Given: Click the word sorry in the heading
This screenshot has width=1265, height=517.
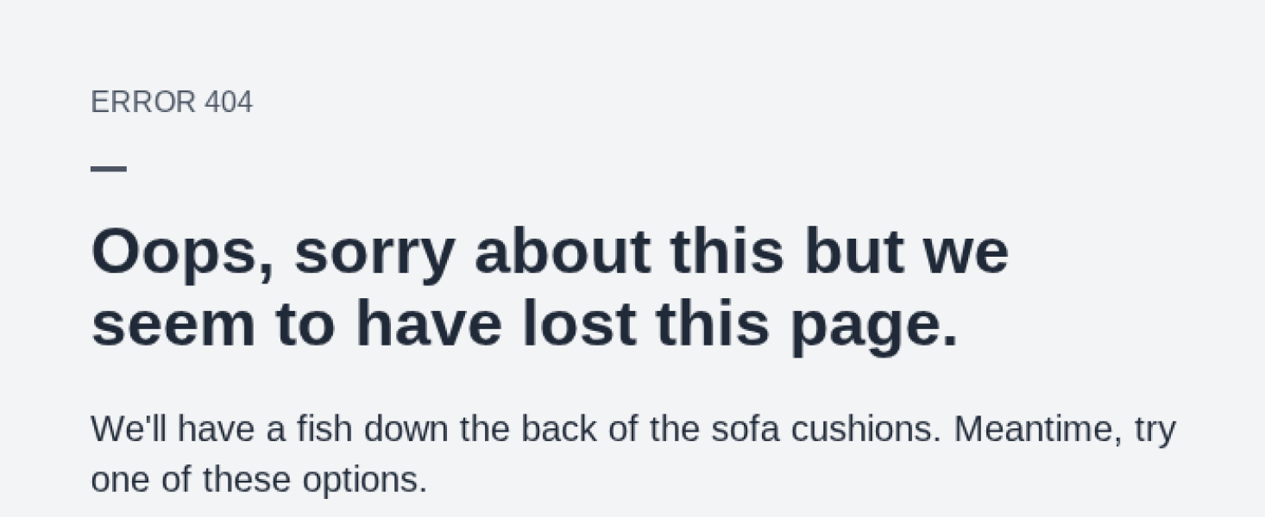Looking at the screenshot, I should point(374,253).
